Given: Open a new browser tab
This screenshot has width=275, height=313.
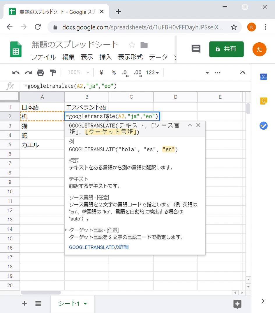Looking at the screenshot, I should pos(119,12).
